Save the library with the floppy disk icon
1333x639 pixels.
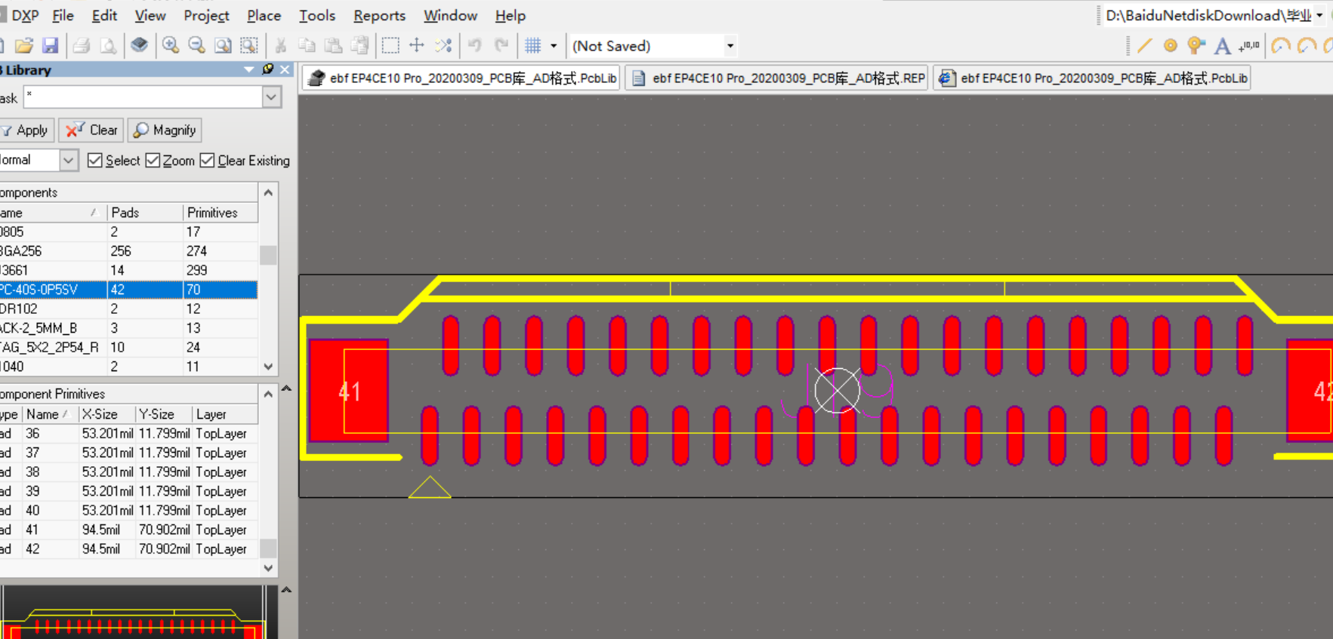(50, 46)
